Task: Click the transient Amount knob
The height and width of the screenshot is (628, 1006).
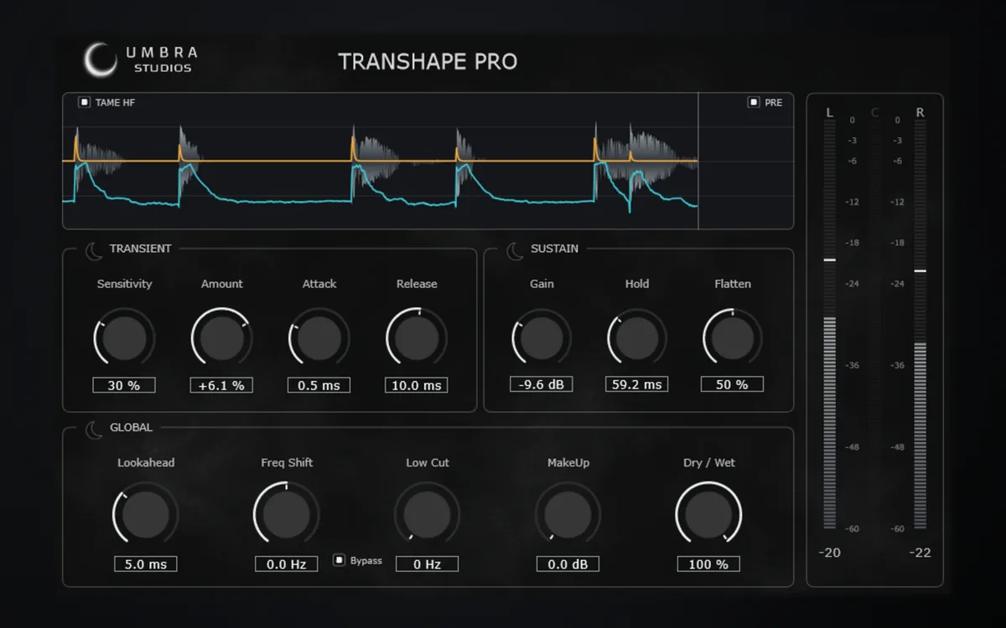Action: tap(221, 337)
